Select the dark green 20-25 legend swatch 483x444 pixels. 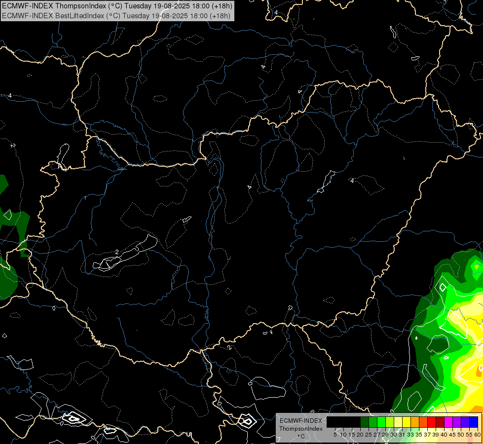point(365,422)
